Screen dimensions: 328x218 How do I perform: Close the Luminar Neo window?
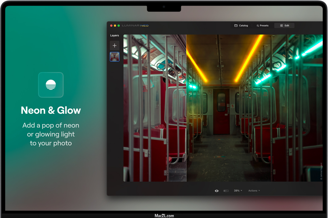pos(111,26)
